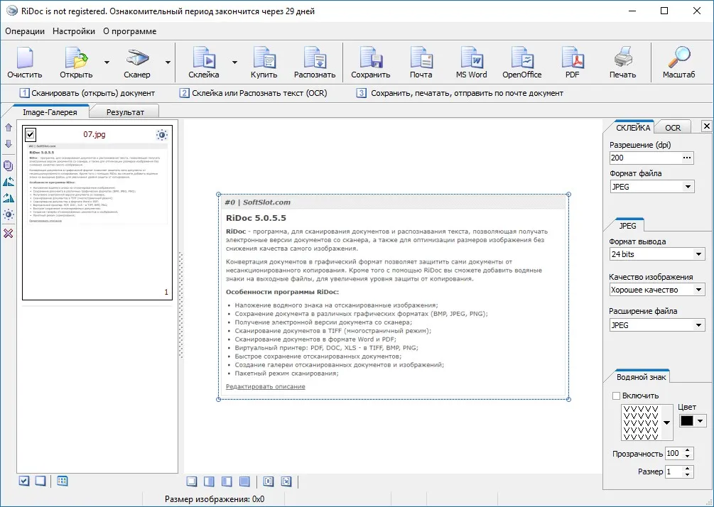Send by email with Почта icon

coord(421,62)
